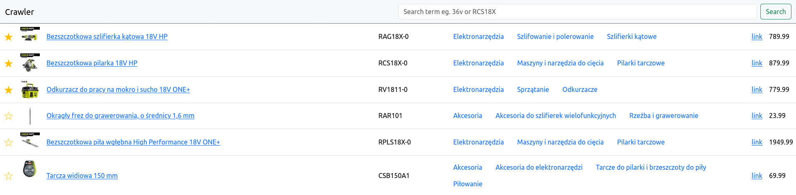Favorite the RPLS18X-0 plunge saw row
This screenshot has width=796, height=195.
pos(8,142)
